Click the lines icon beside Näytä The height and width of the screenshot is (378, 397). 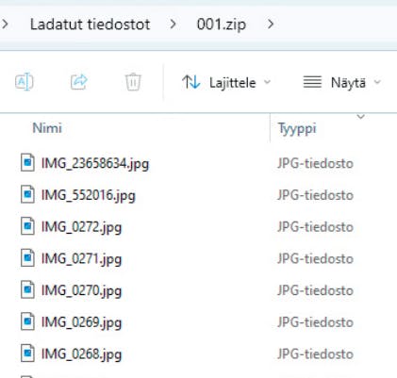click(312, 82)
